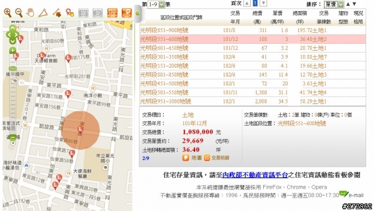
Task: Click the 總面積 (坪) column header
Action: pyautogui.click(x=299, y=18)
